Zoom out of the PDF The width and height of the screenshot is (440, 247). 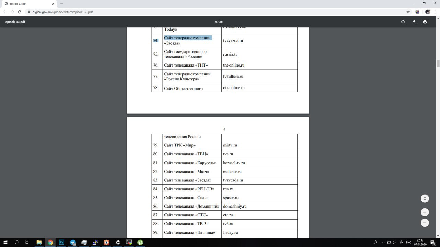[425, 223]
